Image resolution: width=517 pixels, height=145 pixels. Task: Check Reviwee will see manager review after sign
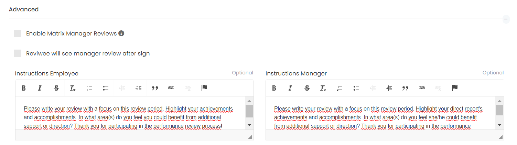click(x=18, y=53)
